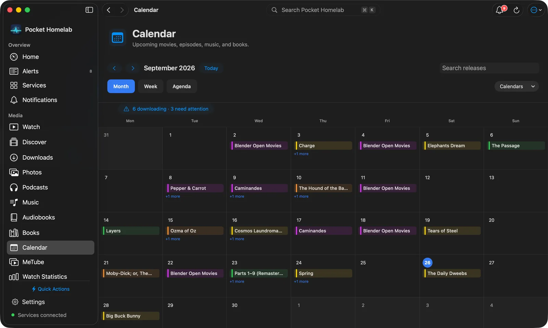Open Audiobooks in the sidebar
This screenshot has width=548, height=328.
pos(50,217)
